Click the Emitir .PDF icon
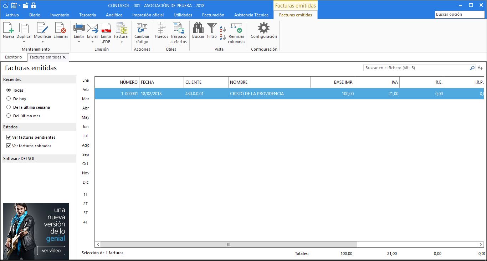This screenshot has height=261, width=487. 106,28
